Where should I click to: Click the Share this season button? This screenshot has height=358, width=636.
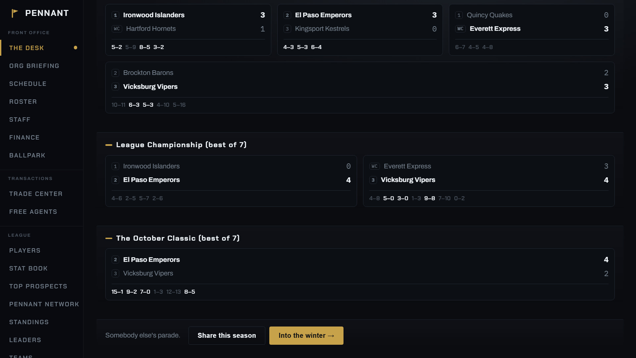pyautogui.click(x=227, y=335)
